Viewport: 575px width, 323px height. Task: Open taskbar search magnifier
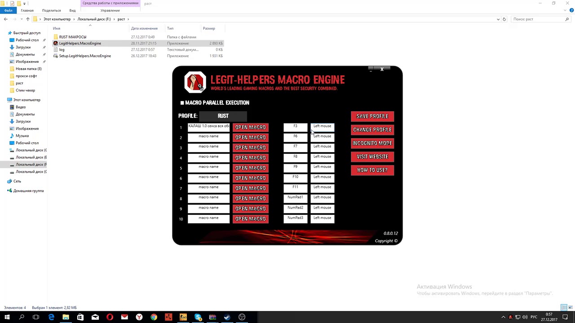22,317
